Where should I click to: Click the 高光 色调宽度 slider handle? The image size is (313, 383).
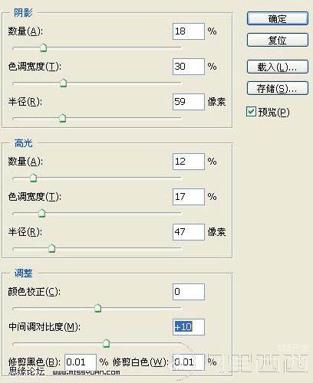point(41,213)
